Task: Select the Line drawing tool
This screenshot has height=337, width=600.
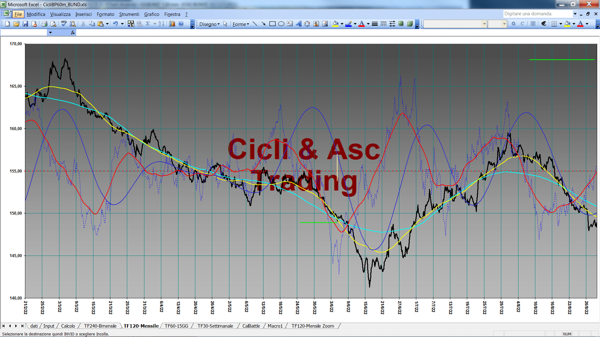Action: click(255, 24)
